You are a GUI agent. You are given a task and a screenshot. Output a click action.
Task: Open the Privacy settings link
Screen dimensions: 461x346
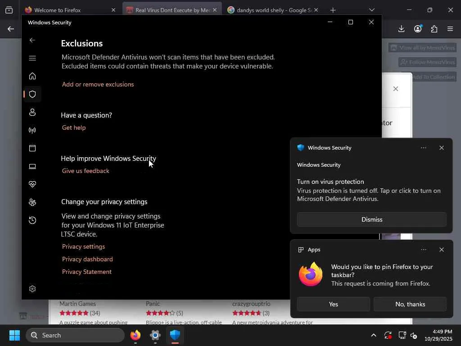[83, 246]
